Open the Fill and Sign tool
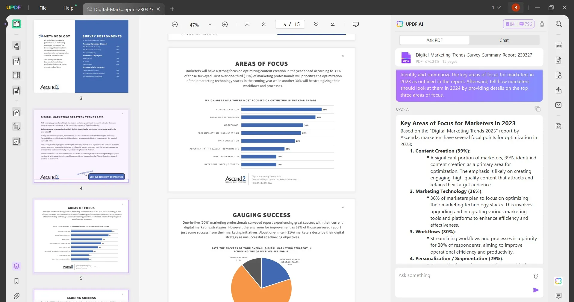The image size is (574, 302). click(16, 90)
